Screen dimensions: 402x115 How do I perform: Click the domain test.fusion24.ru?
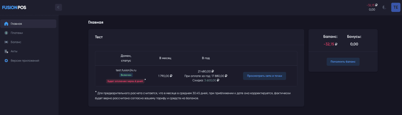pos(126,70)
